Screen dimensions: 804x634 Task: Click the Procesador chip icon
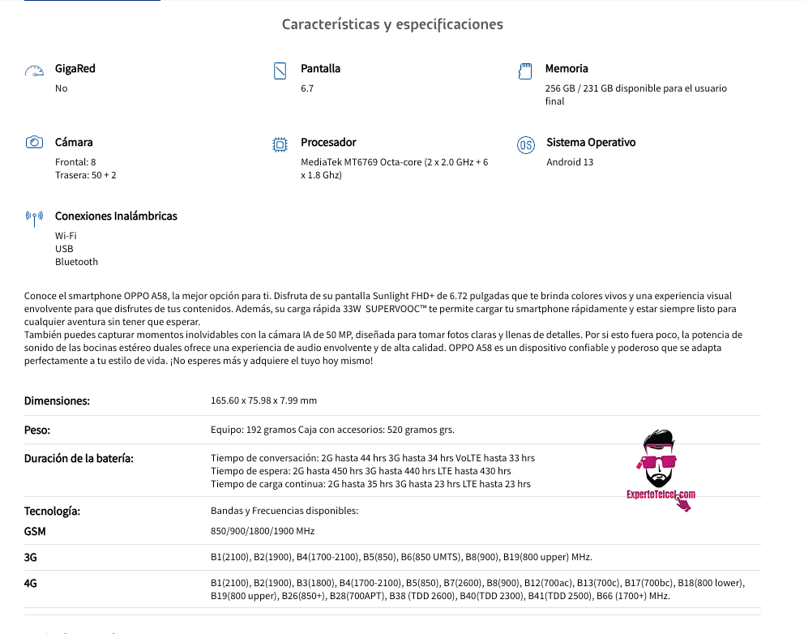280,144
